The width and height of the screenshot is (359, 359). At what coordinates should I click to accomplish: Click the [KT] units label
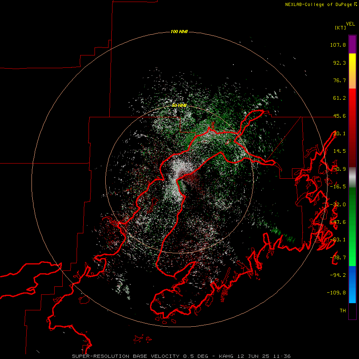(x=341, y=28)
